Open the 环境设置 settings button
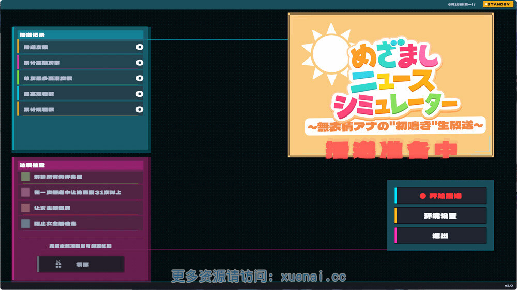 coord(440,215)
